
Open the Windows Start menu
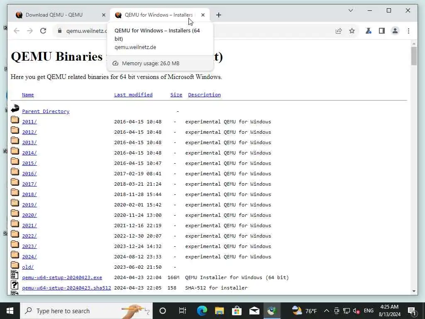point(10,311)
